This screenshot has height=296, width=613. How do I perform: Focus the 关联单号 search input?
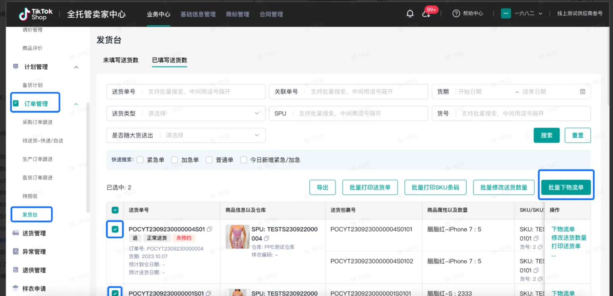348,92
